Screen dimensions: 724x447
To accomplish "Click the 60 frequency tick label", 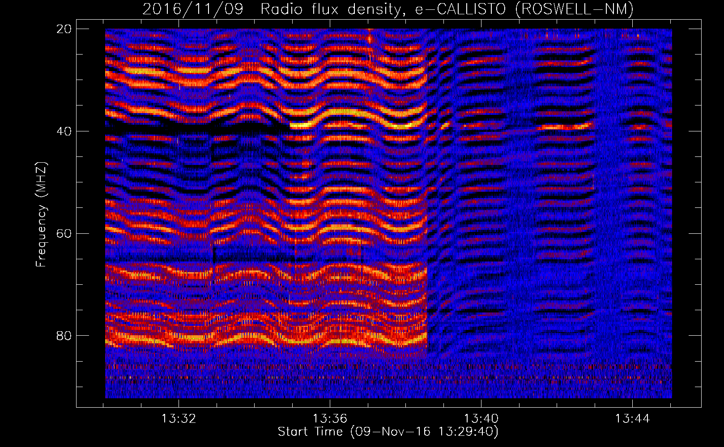I will coord(64,234).
